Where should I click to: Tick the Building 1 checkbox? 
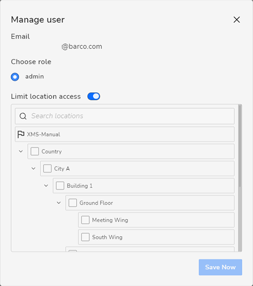tap(60, 186)
